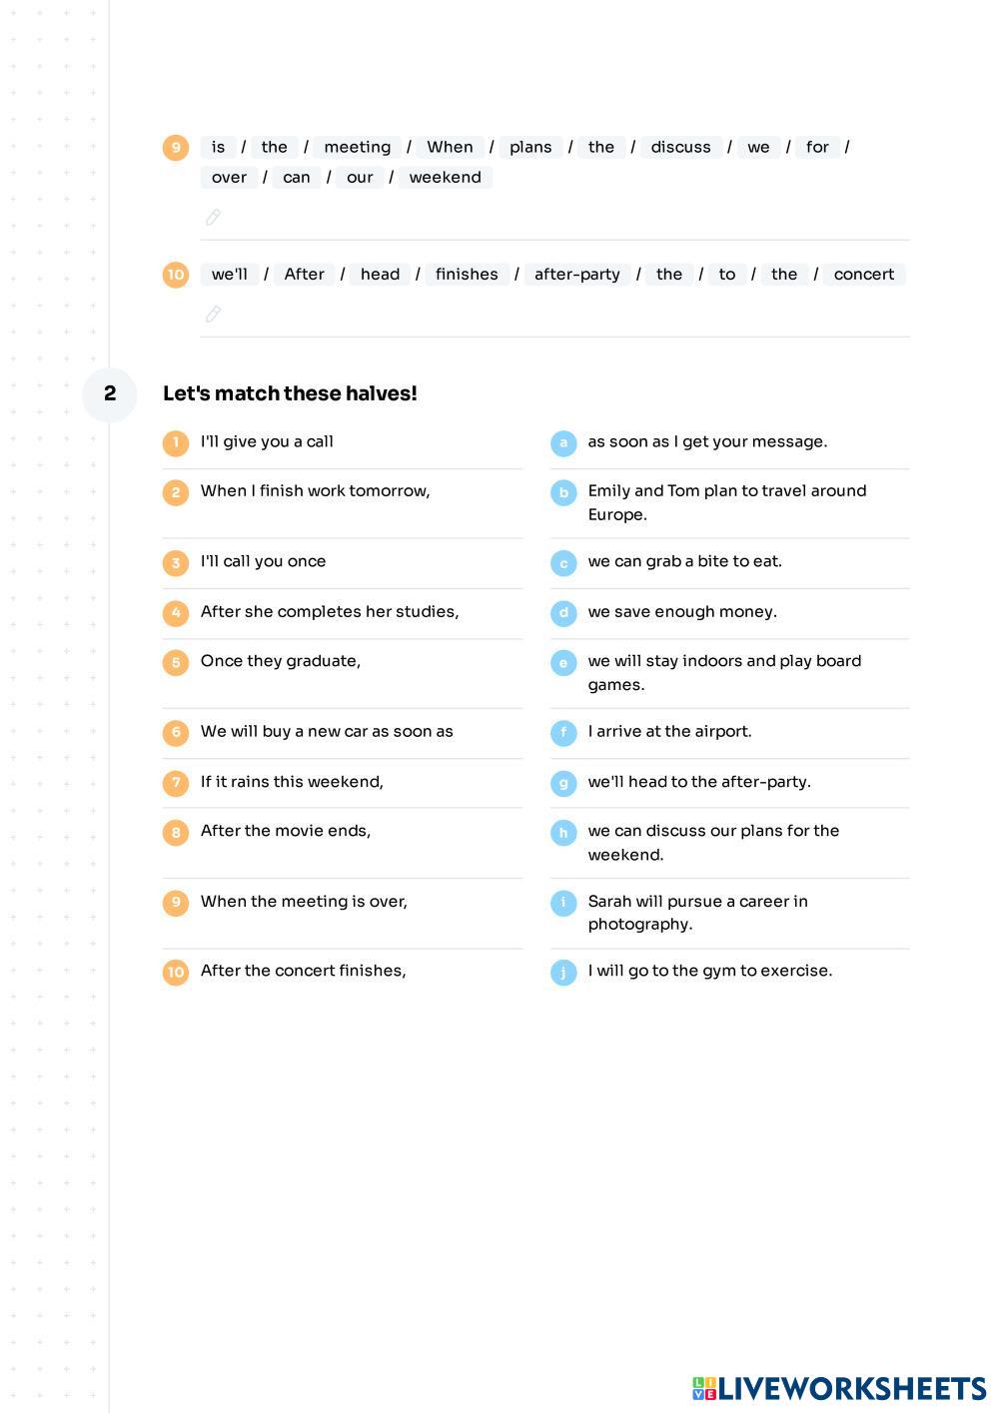The image size is (999, 1413).
Task: Click the pencil icon under sentence 10
Action: click(x=213, y=315)
